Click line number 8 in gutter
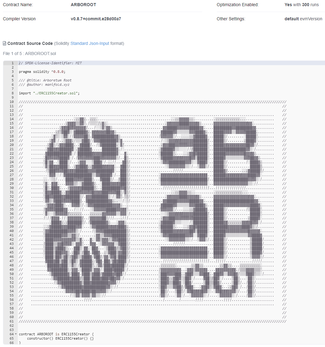Viewport: 325px width, 347px height. click(13, 93)
